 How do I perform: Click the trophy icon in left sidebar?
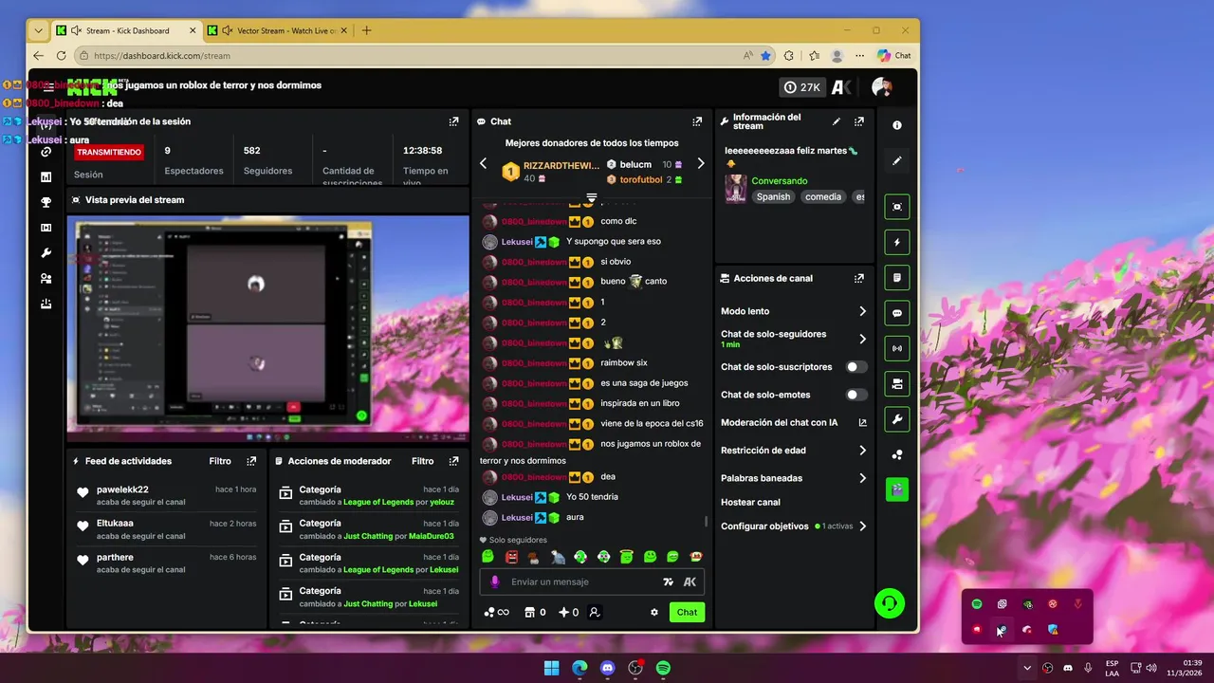click(46, 202)
